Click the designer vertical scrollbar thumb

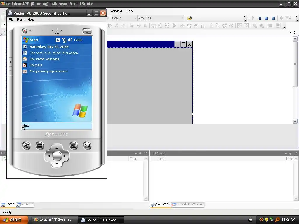[x=295, y=64]
